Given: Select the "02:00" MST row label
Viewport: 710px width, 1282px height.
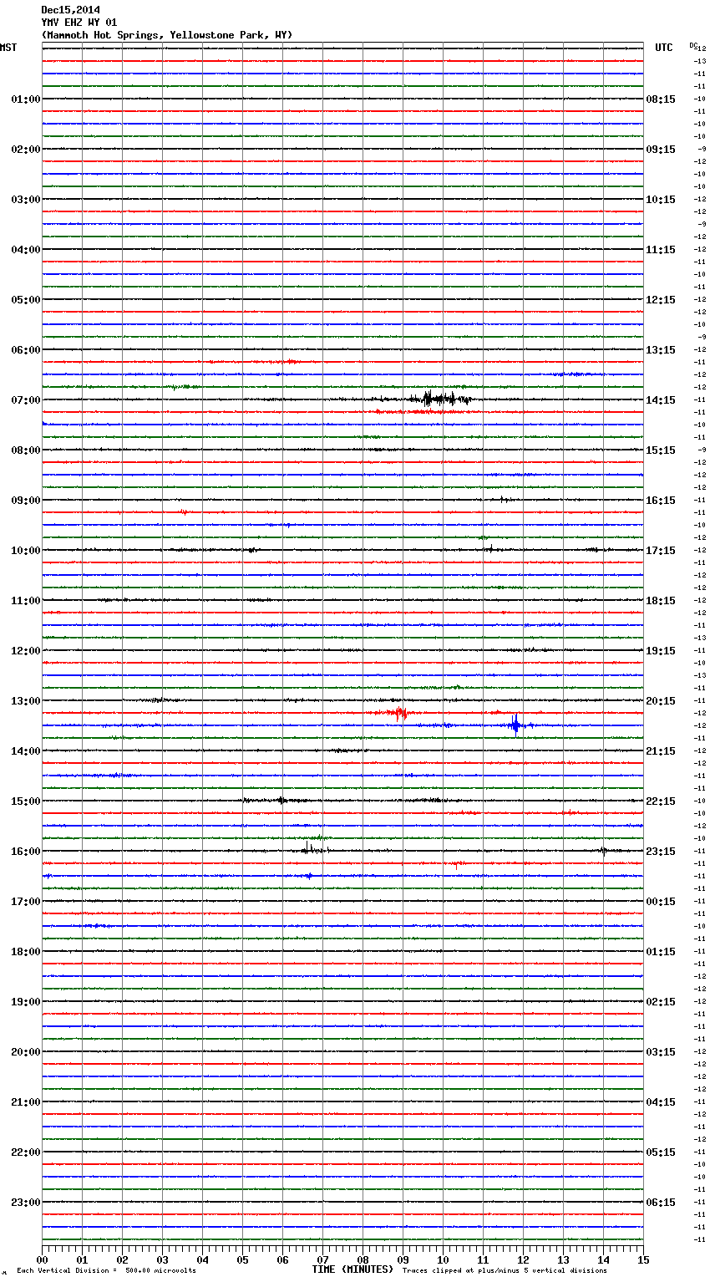Looking at the screenshot, I should point(26,150).
